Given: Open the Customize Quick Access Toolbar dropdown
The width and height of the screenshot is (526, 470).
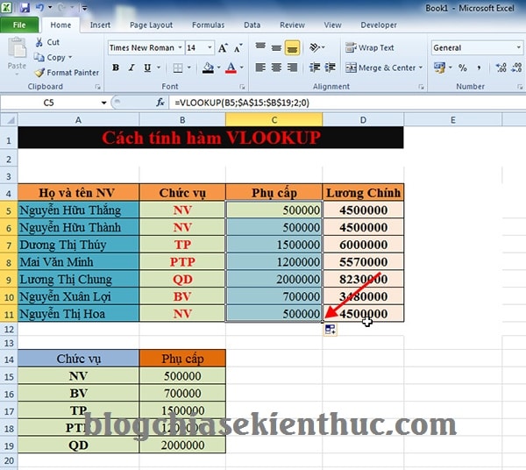Looking at the screenshot, I should [84, 8].
